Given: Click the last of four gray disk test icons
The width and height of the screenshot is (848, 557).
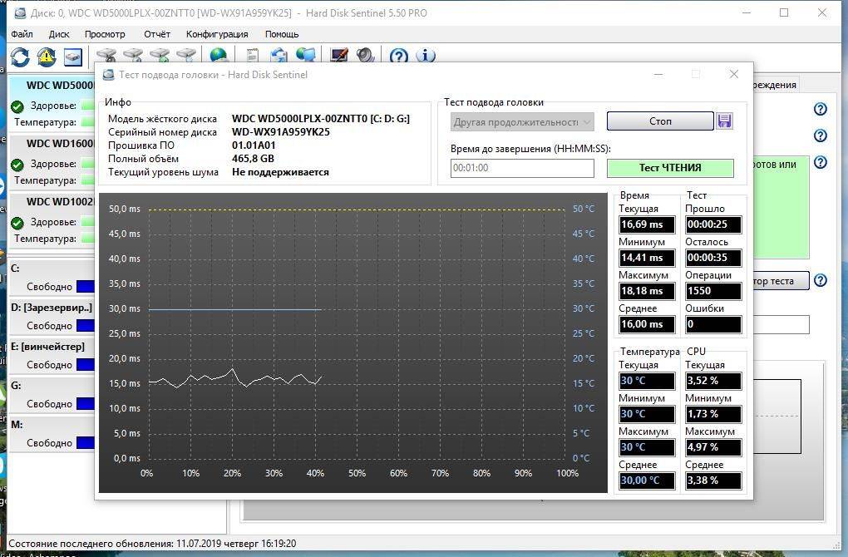Looking at the screenshot, I should [186, 55].
